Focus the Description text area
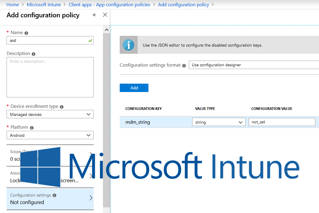319x213 pixels. (x=50, y=77)
